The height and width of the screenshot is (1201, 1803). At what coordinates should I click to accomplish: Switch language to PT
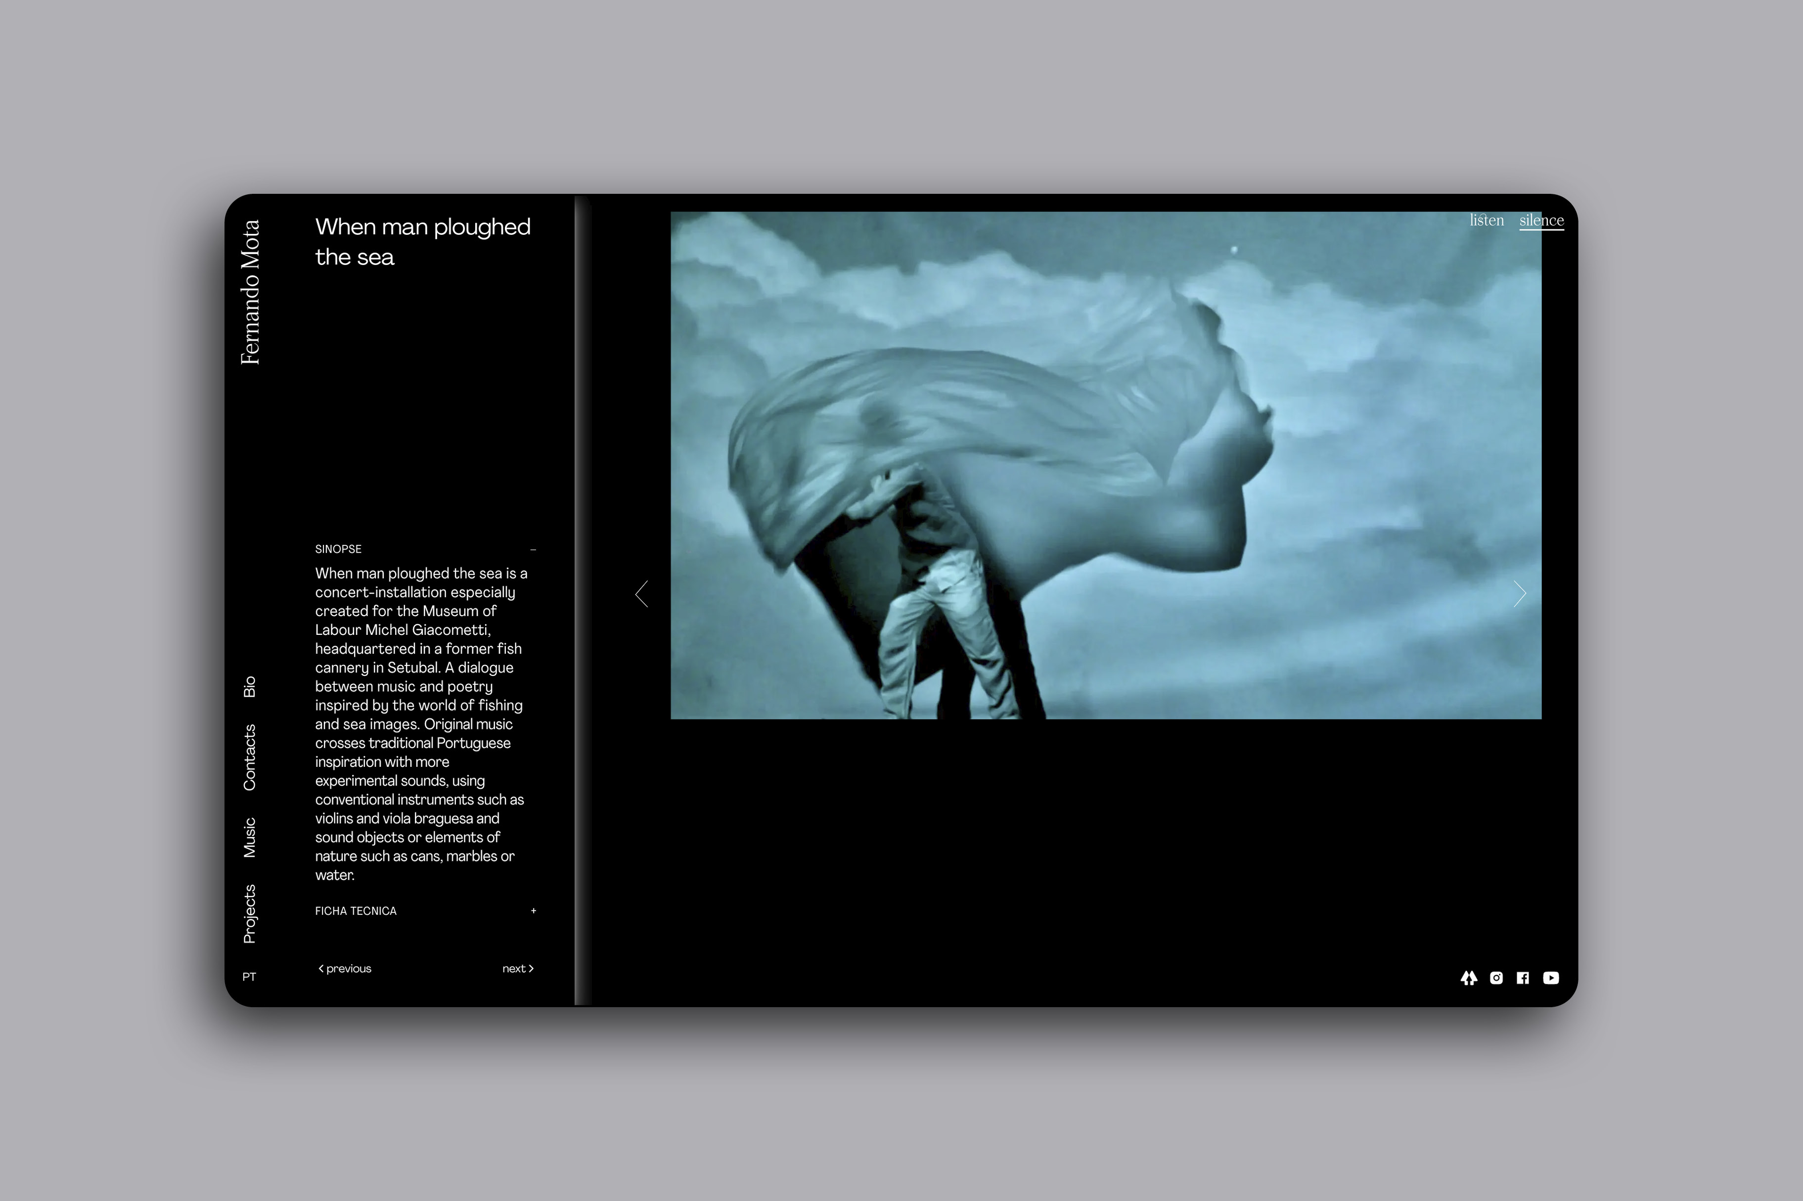tap(249, 977)
